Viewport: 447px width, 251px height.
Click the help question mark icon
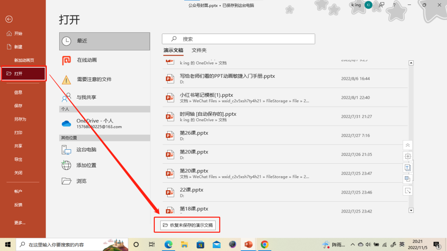click(394, 5)
